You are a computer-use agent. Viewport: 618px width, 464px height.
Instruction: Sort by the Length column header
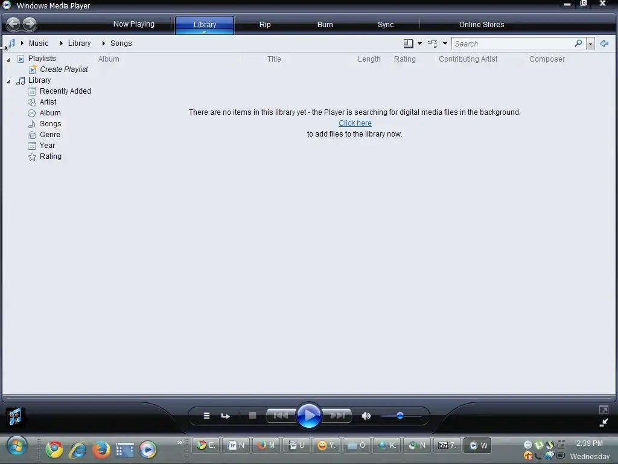click(x=369, y=59)
